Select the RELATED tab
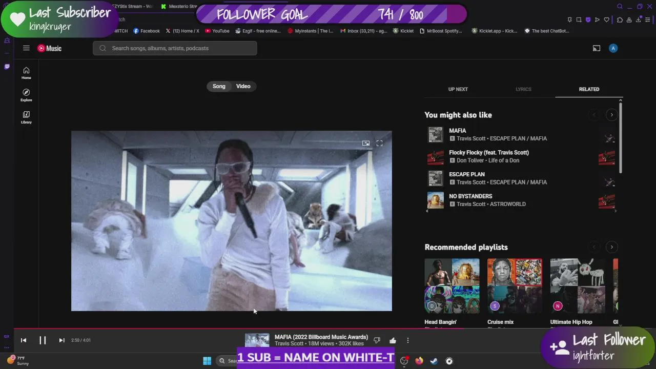 point(589,89)
